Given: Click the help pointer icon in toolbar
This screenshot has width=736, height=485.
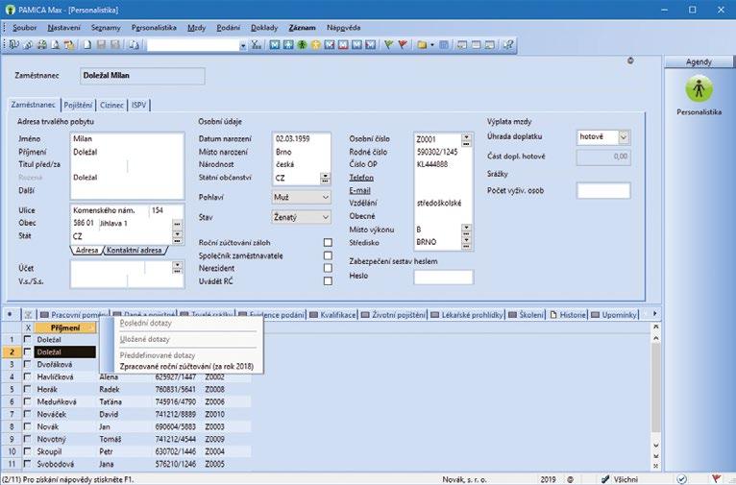Looking at the screenshot, I should (x=508, y=44).
